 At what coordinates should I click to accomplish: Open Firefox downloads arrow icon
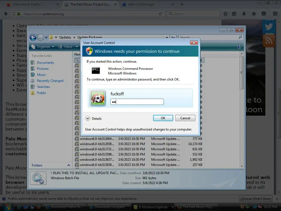pyautogui.click(x=244, y=14)
